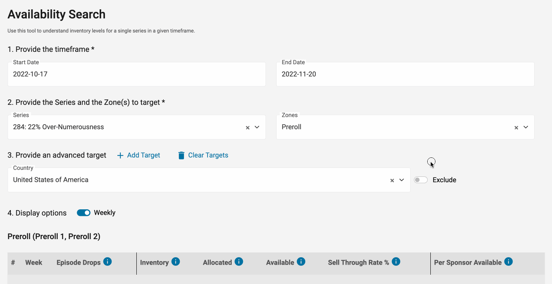The height and width of the screenshot is (284, 552).
Task: Click the Allocated column header text
Action: (x=217, y=262)
